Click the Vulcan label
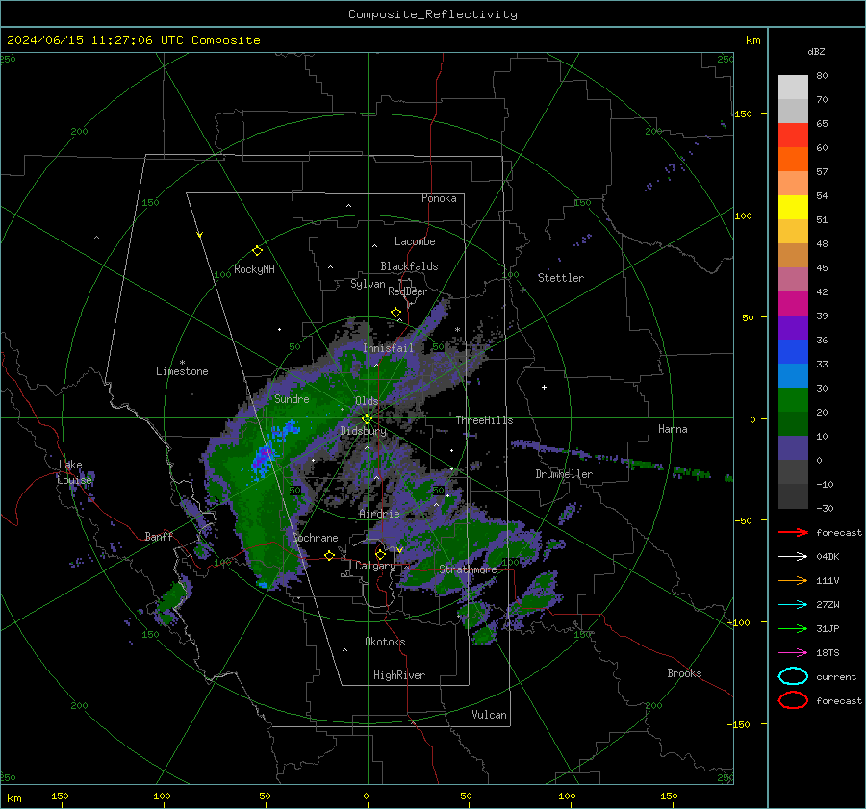866x809 pixels. click(489, 715)
